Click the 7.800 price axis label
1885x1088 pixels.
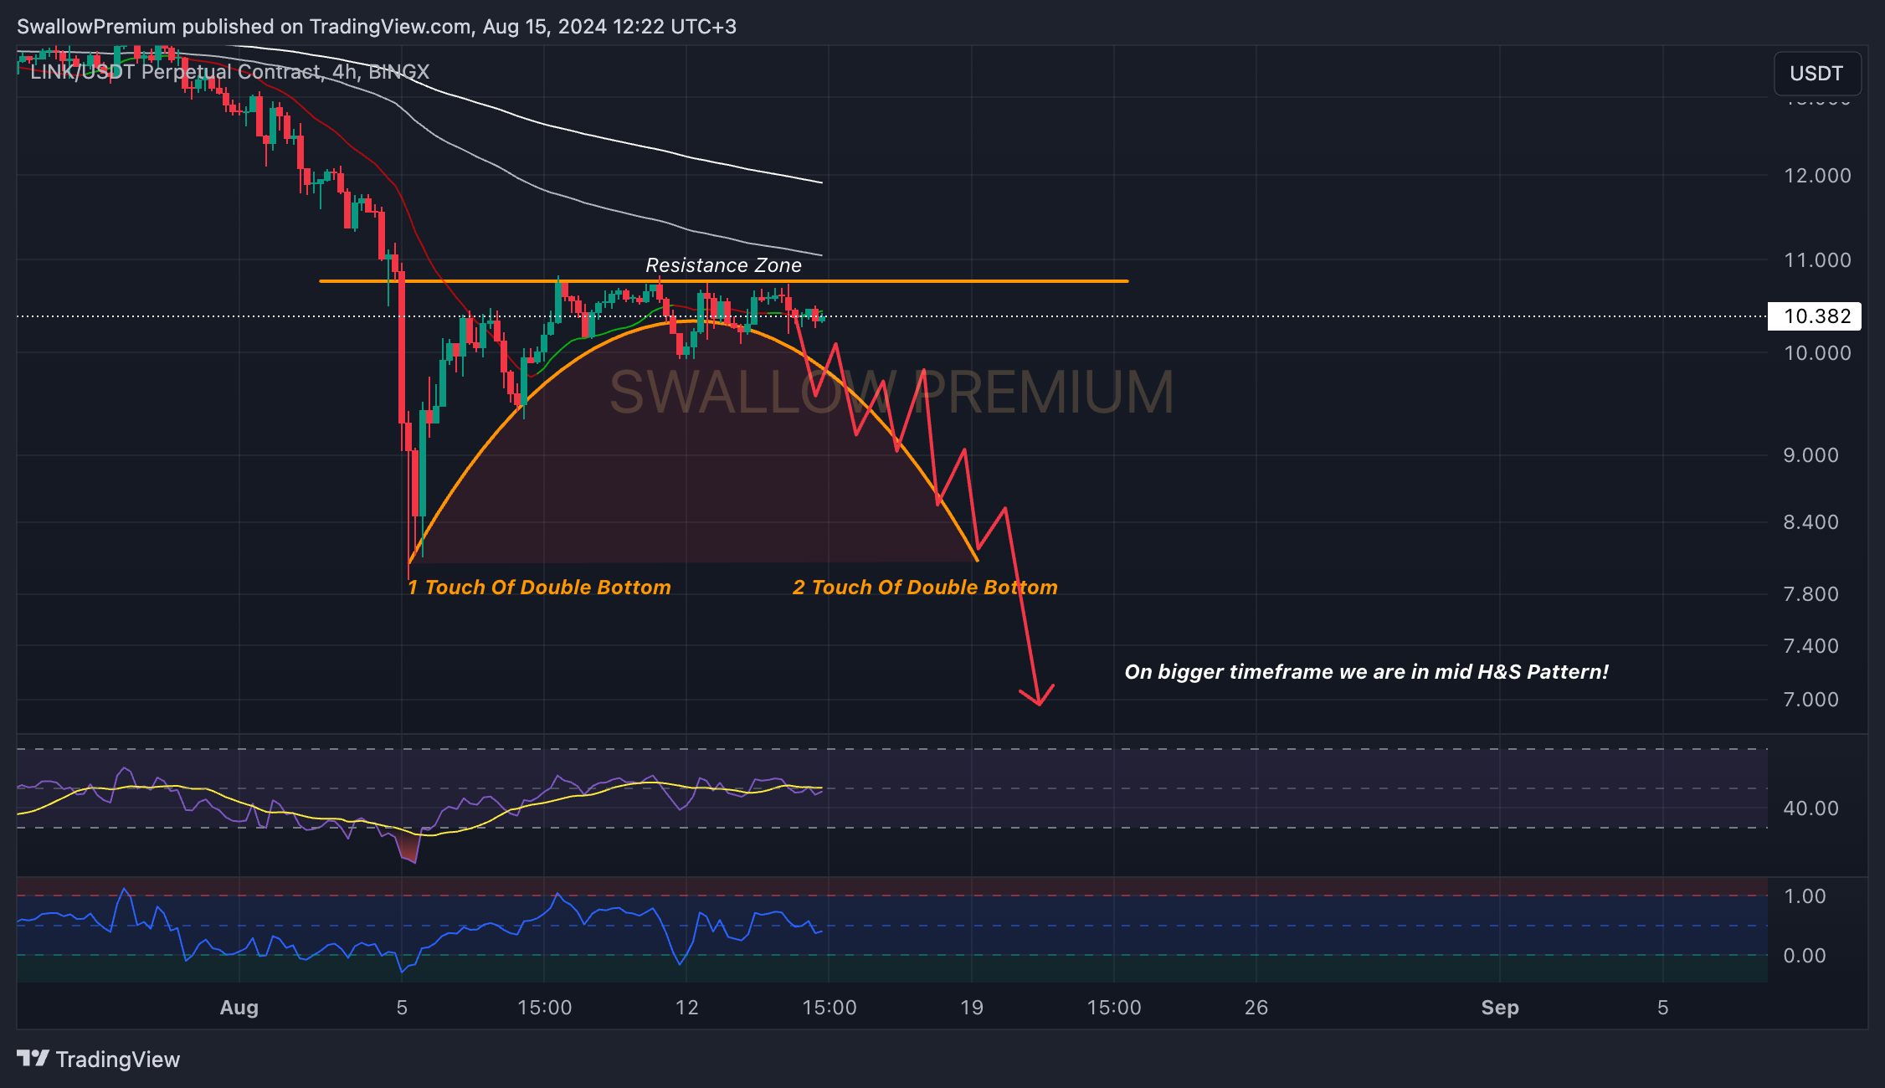[x=1811, y=594]
